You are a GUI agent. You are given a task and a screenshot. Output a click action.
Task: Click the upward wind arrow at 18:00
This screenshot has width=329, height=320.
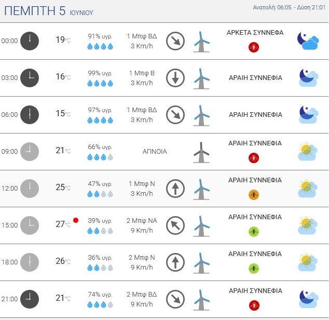(x=175, y=262)
